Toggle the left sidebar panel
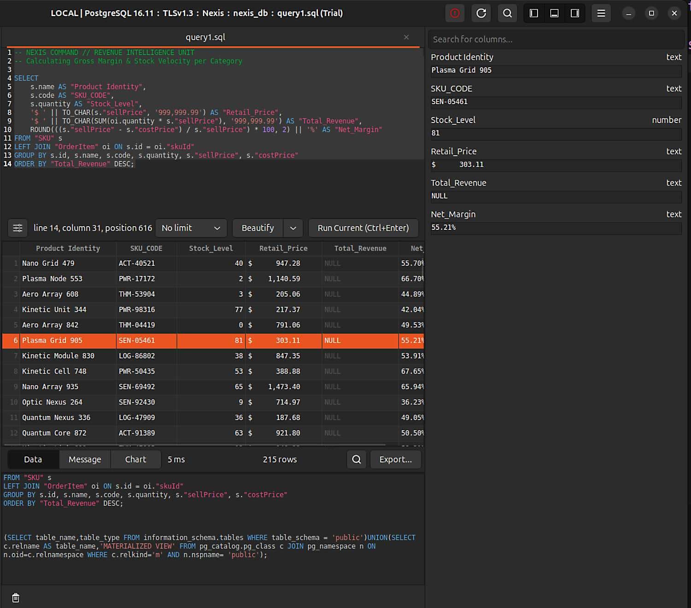Screen dimensions: 691x608 534,13
